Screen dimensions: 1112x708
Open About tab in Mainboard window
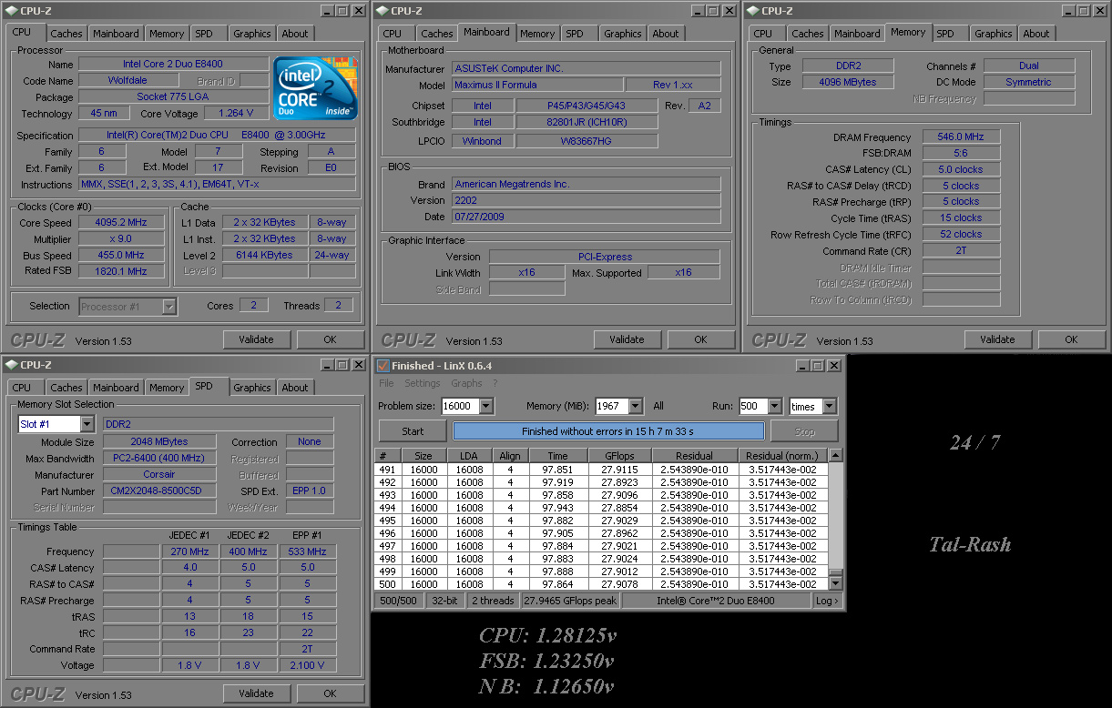666,34
